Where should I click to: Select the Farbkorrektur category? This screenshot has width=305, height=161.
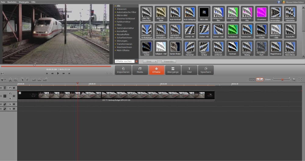click(124, 22)
